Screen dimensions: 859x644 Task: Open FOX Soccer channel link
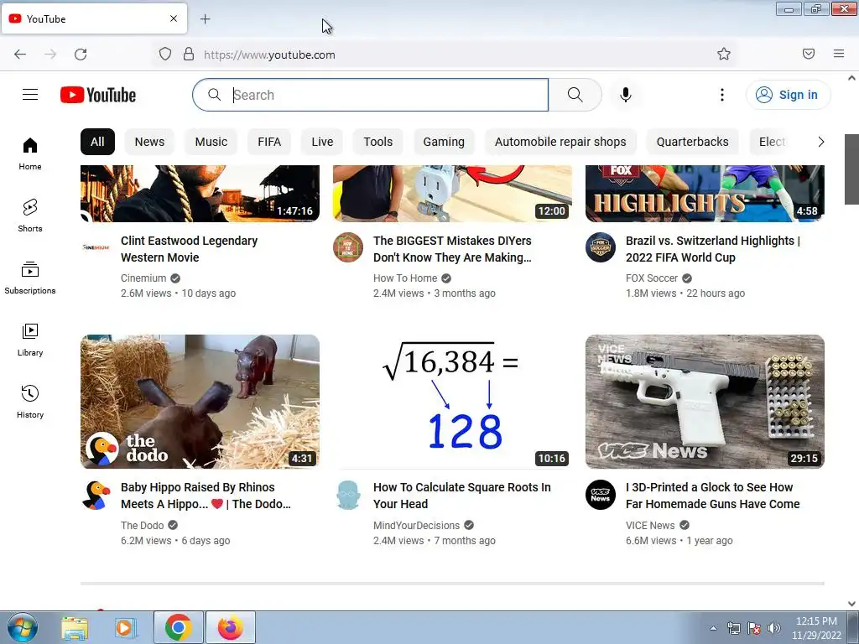652,278
